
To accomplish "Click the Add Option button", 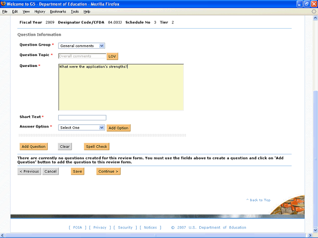I will point(118,128).
